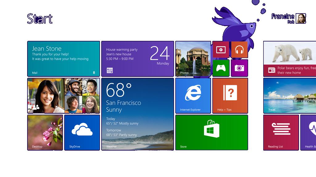Click the 'Tomorrow' forecast text in Weather
The height and width of the screenshot is (177, 316).
pos(114,130)
